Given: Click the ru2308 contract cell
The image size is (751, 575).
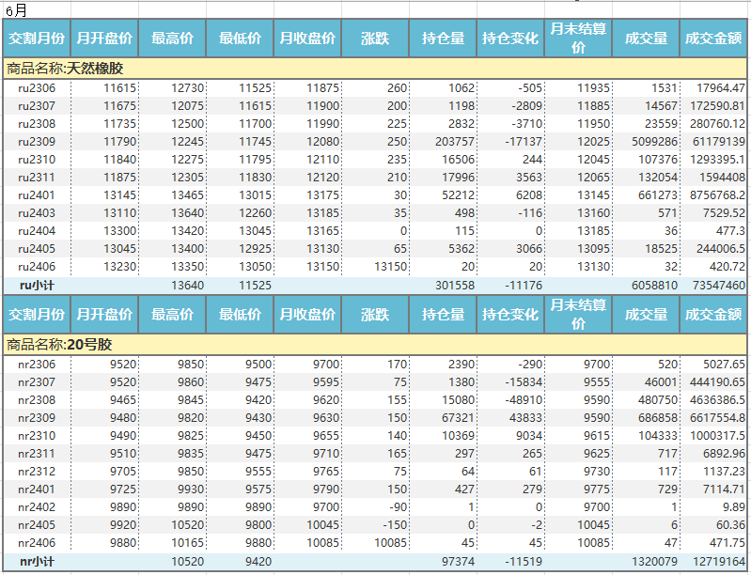Looking at the screenshot, I should [x=37, y=124].
